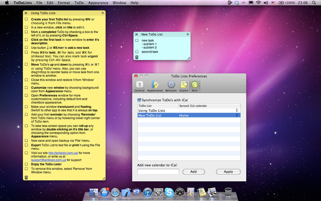Uncheck Synchronize ToDo's with iCal
The image size is (321, 201).
[139, 100]
